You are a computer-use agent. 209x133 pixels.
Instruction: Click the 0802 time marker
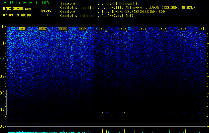click(x=43, y=29)
